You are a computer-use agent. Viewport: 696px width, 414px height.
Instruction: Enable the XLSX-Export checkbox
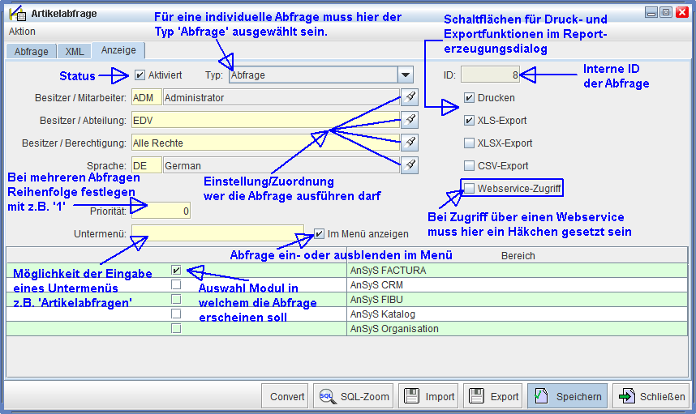tap(469, 143)
